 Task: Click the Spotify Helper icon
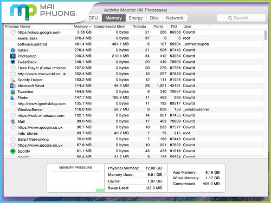coord(13,80)
